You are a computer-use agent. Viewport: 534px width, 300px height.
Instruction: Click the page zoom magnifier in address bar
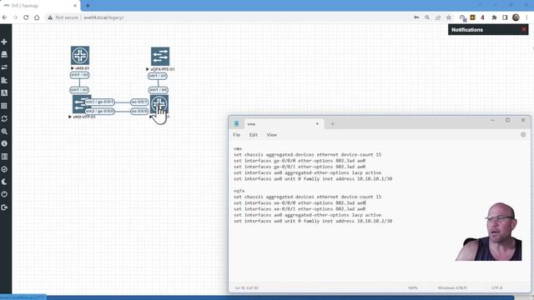point(427,17)
